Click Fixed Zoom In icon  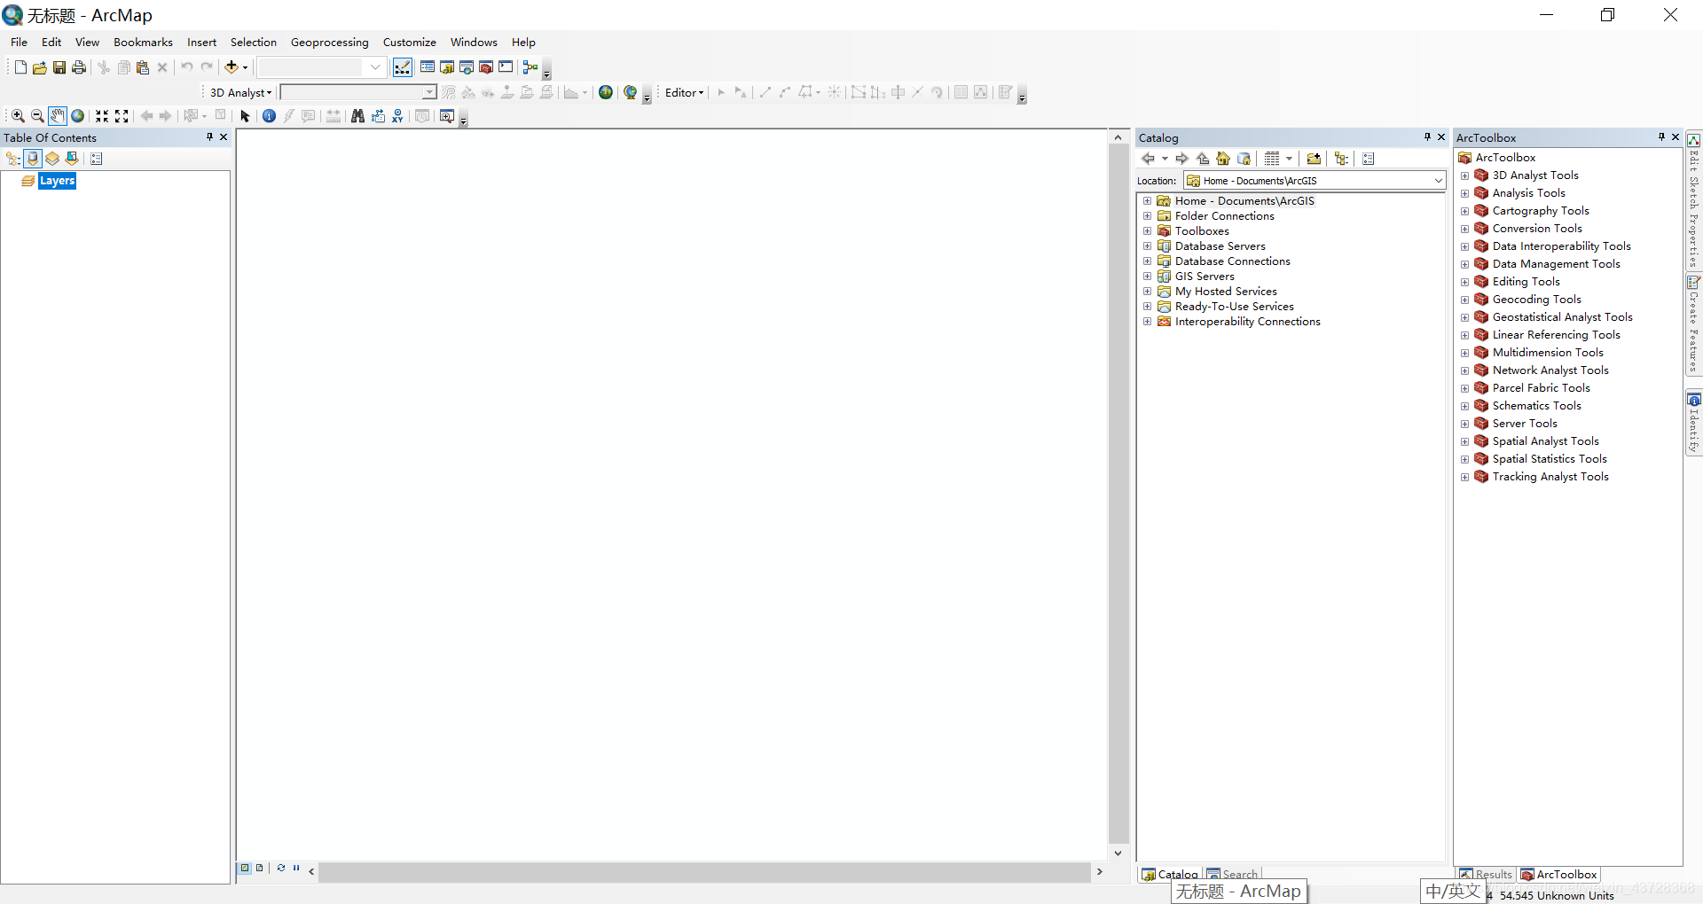point(102,116)
